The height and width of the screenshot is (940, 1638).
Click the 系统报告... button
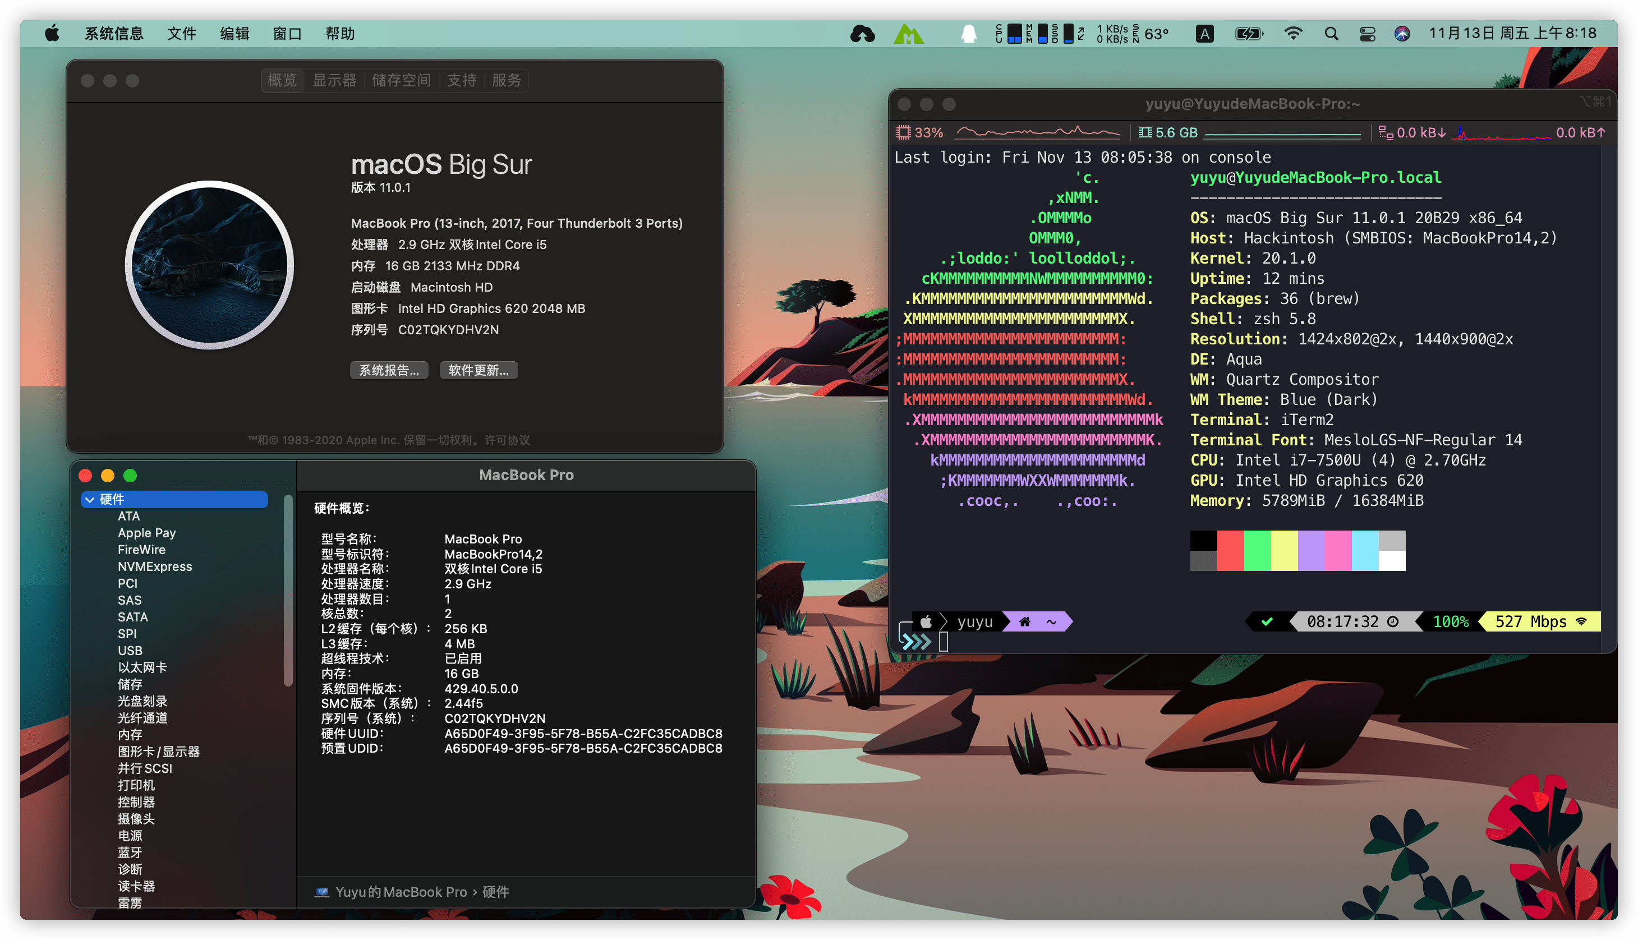(x=389, y=370)
